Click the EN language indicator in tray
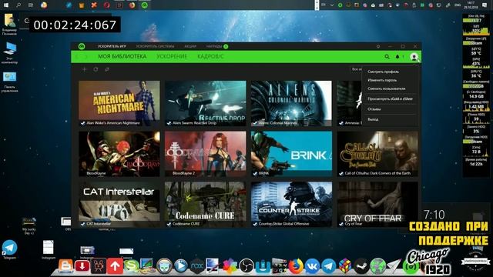 [324, 5]
